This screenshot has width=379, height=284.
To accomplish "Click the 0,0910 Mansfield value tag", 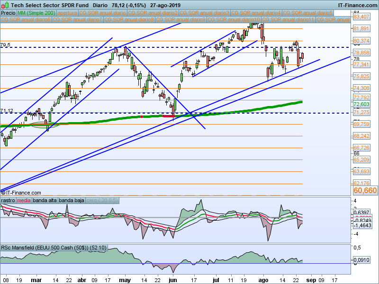I will pyautogui.click(x=361, y=260).
